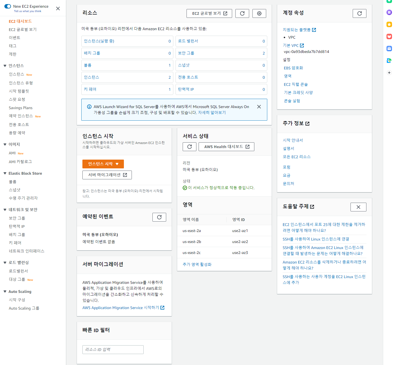Dismiss the SQL Server Launch Wizard notice

pos(259,107)
